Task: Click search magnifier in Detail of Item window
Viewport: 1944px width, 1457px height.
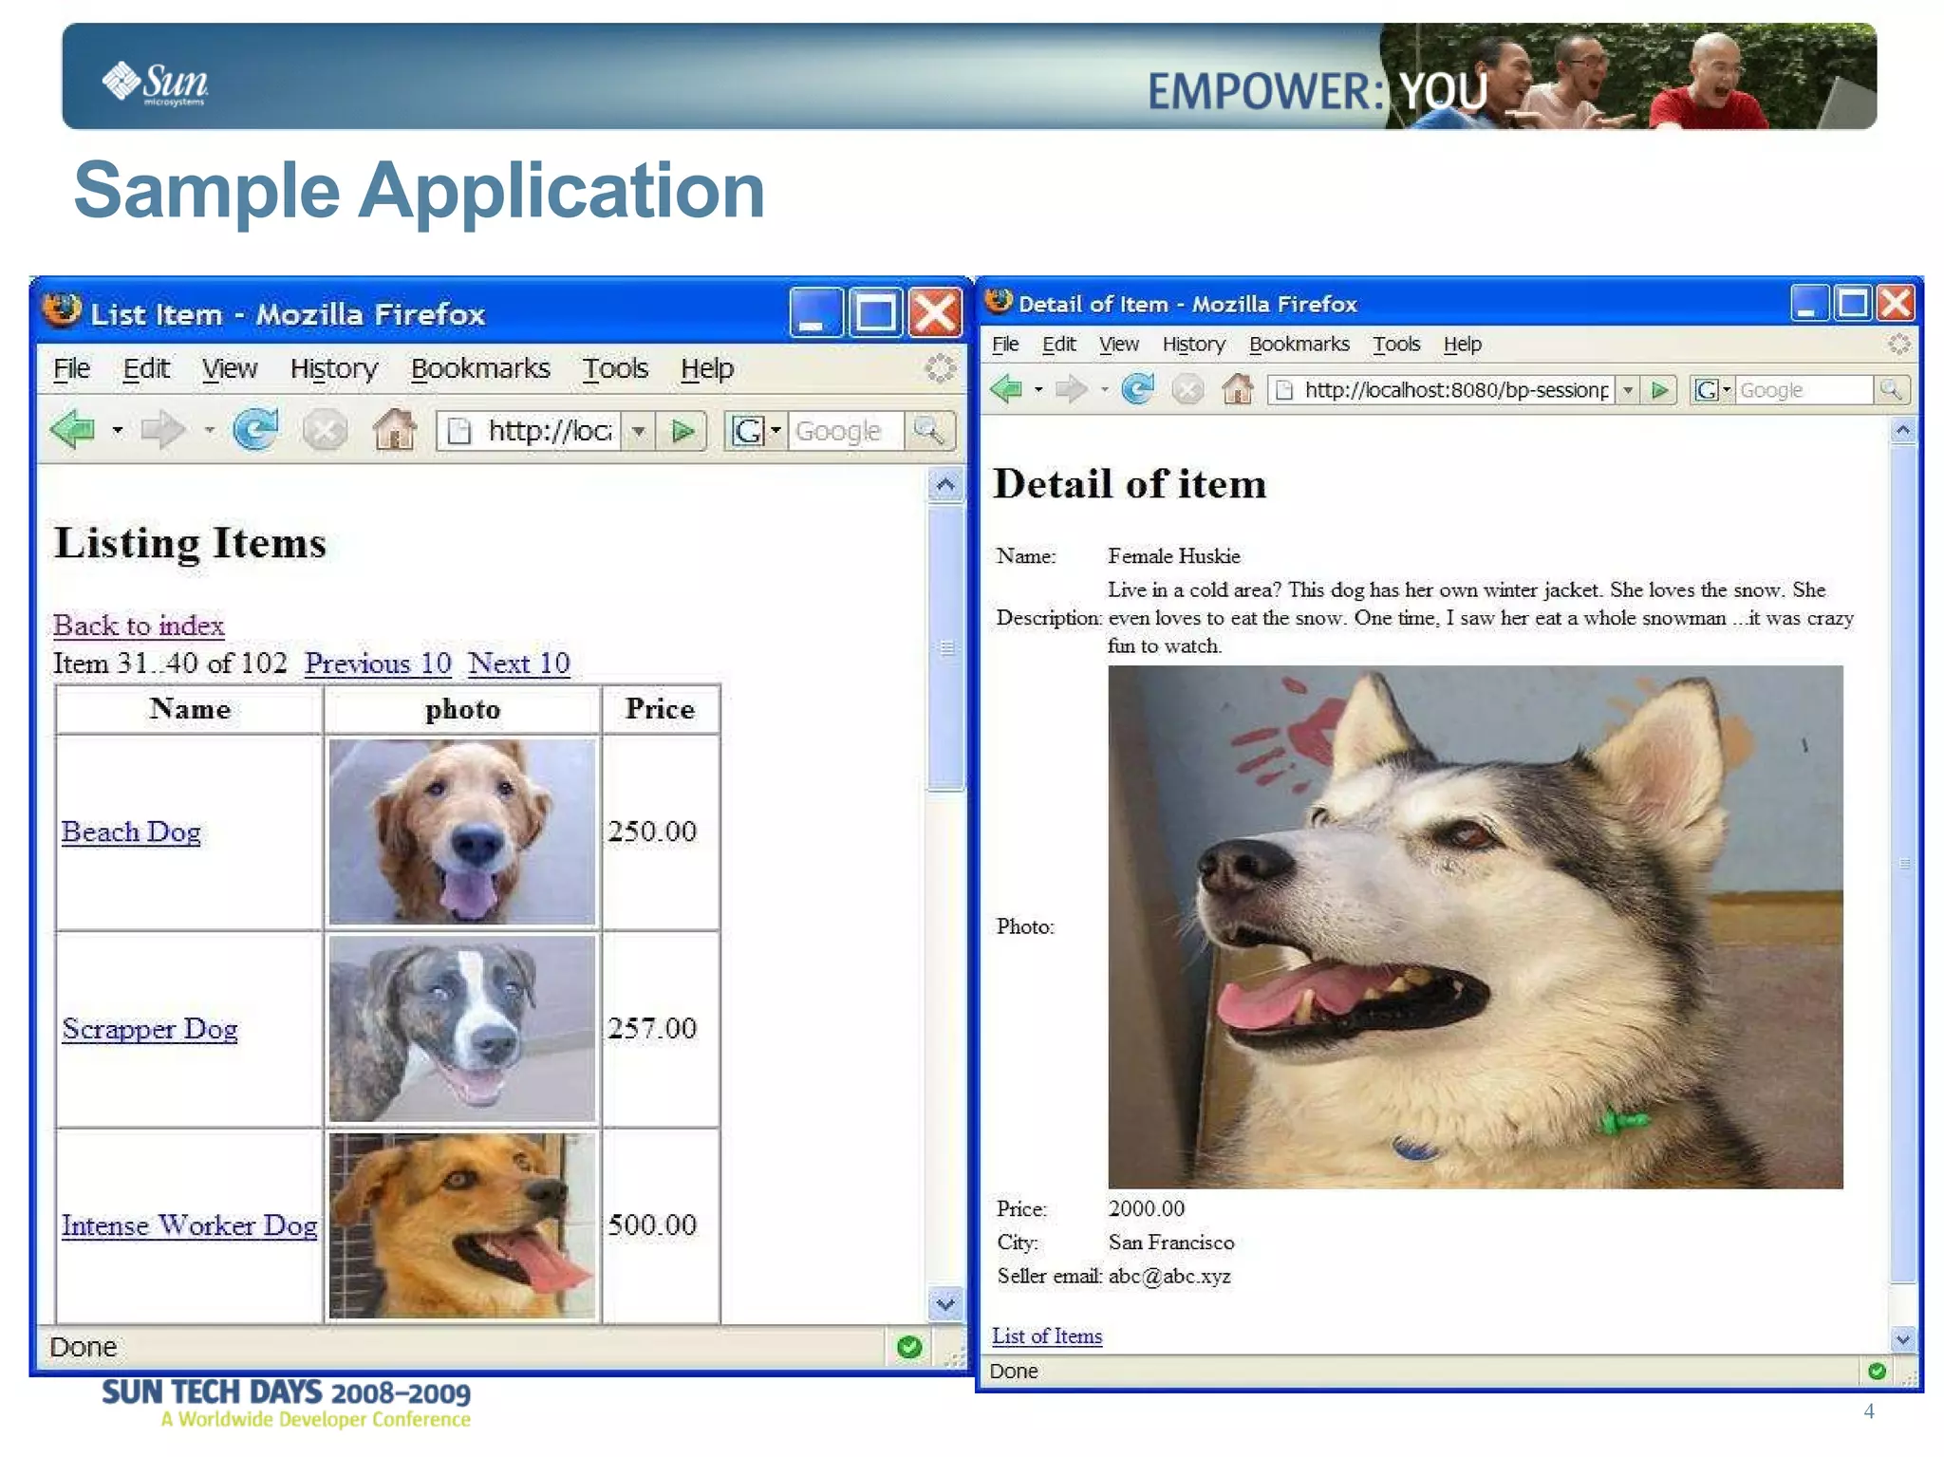Action: 1891,390
